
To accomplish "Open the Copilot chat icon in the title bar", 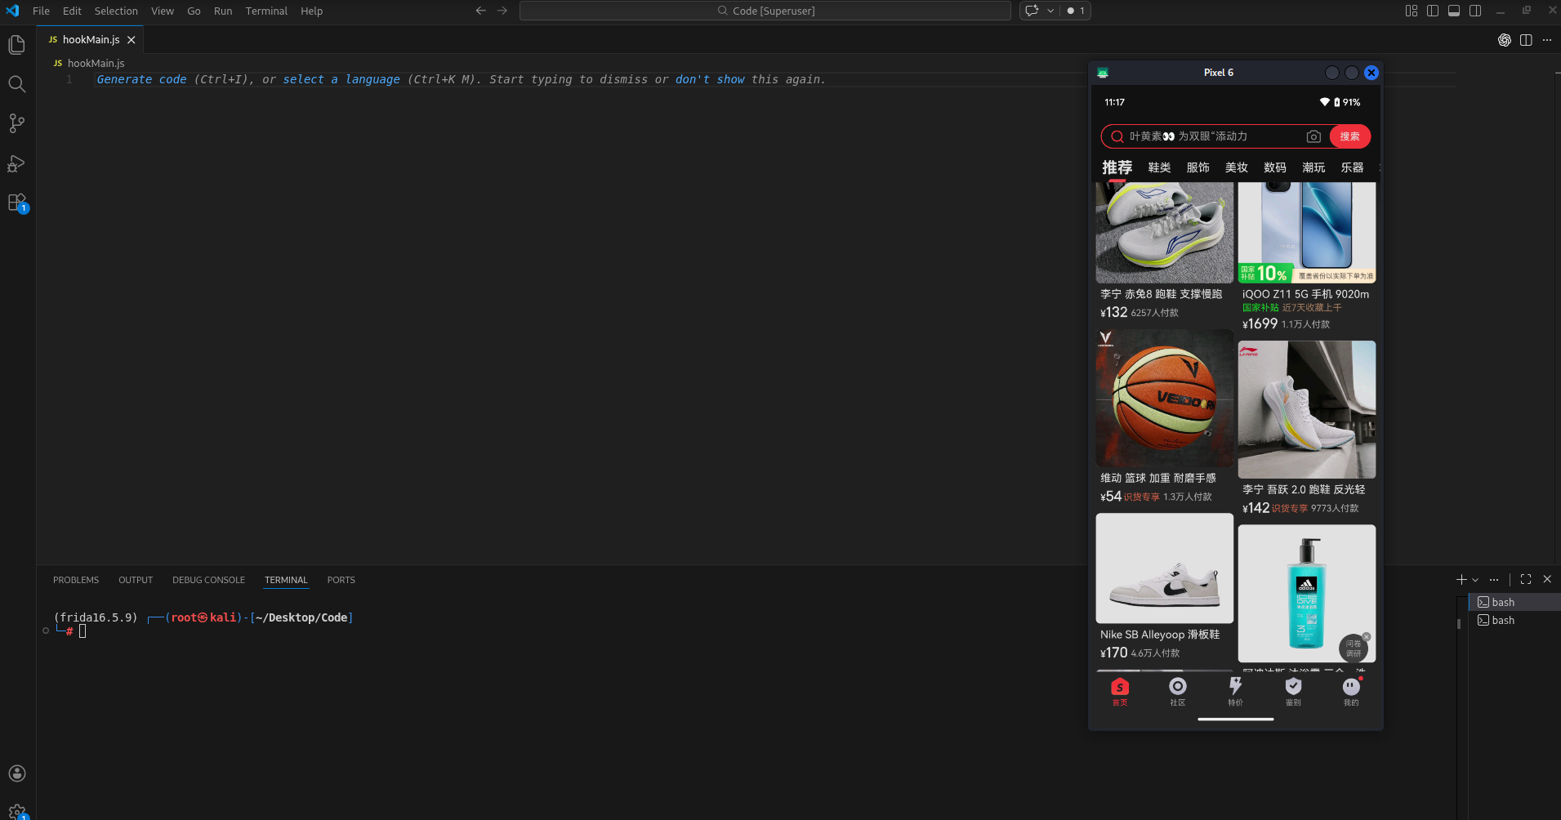I will coord(1032,11).
